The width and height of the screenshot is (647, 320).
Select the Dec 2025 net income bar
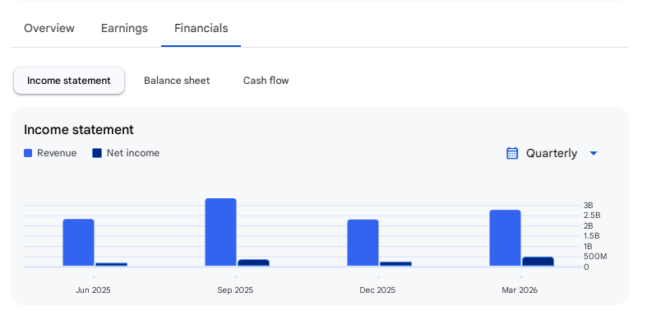(395, 264)
